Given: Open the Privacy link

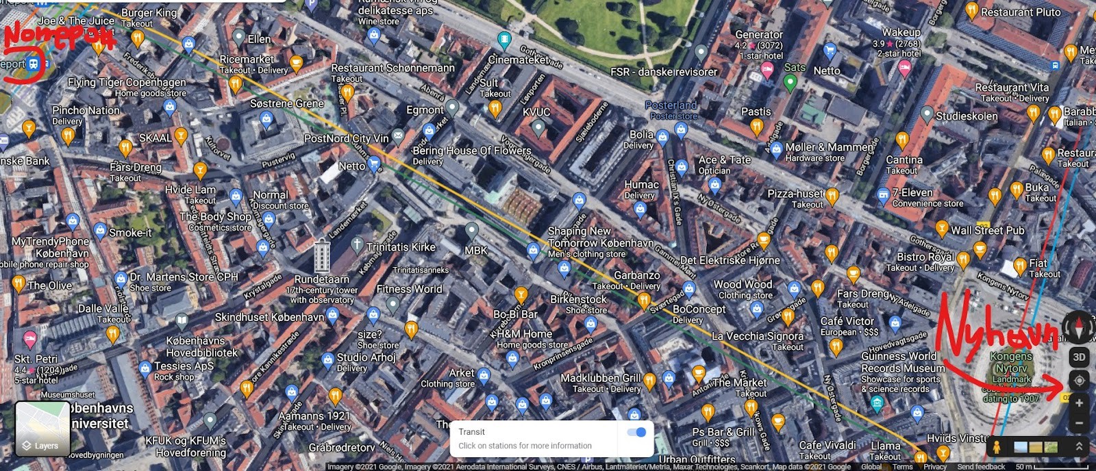Looking at the screenshot, I should tap(934, 467).
